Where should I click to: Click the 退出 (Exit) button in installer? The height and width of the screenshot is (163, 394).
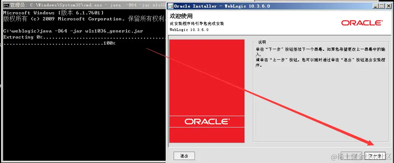[x=184, y=156]
